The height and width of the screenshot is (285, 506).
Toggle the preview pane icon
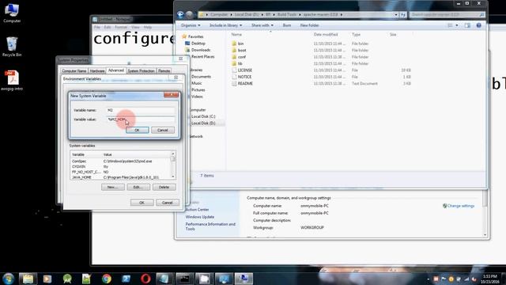(467, 25)
